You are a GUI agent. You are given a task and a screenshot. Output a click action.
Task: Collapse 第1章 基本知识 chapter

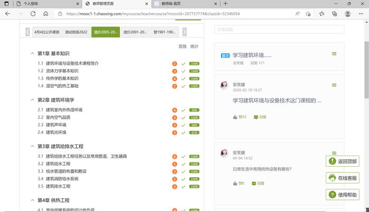32,54
